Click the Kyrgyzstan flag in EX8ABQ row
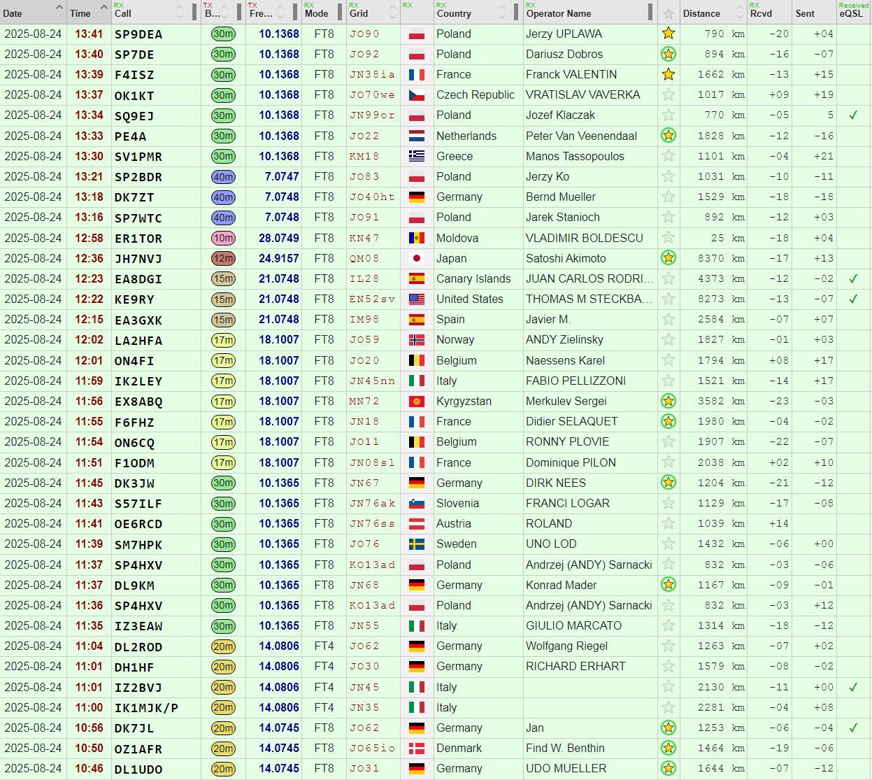Screen dimensions: 872x780 417,402
